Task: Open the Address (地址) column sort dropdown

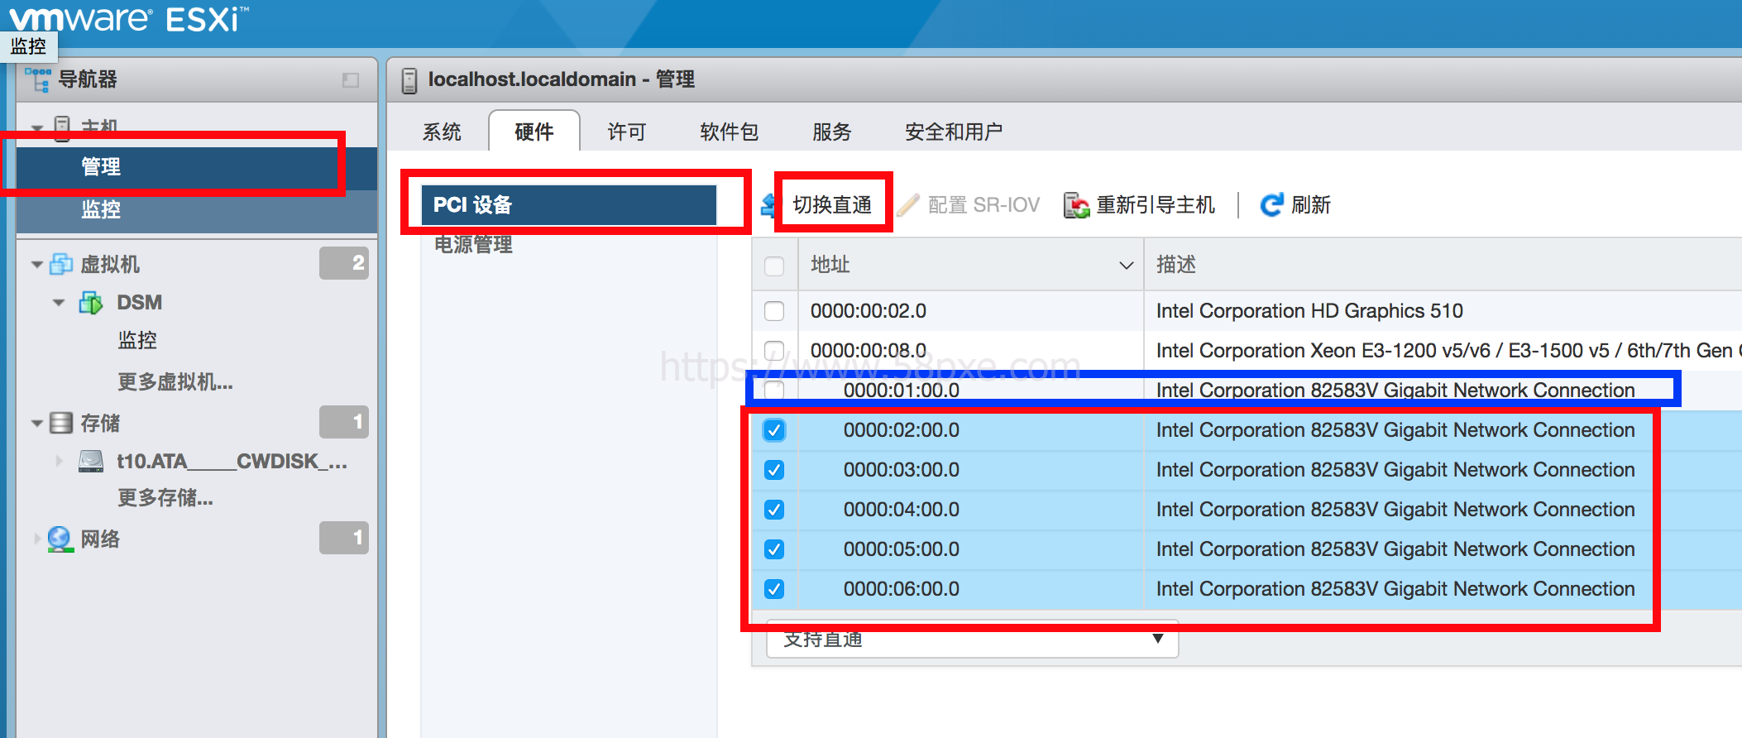Action: coord(1126,266)
